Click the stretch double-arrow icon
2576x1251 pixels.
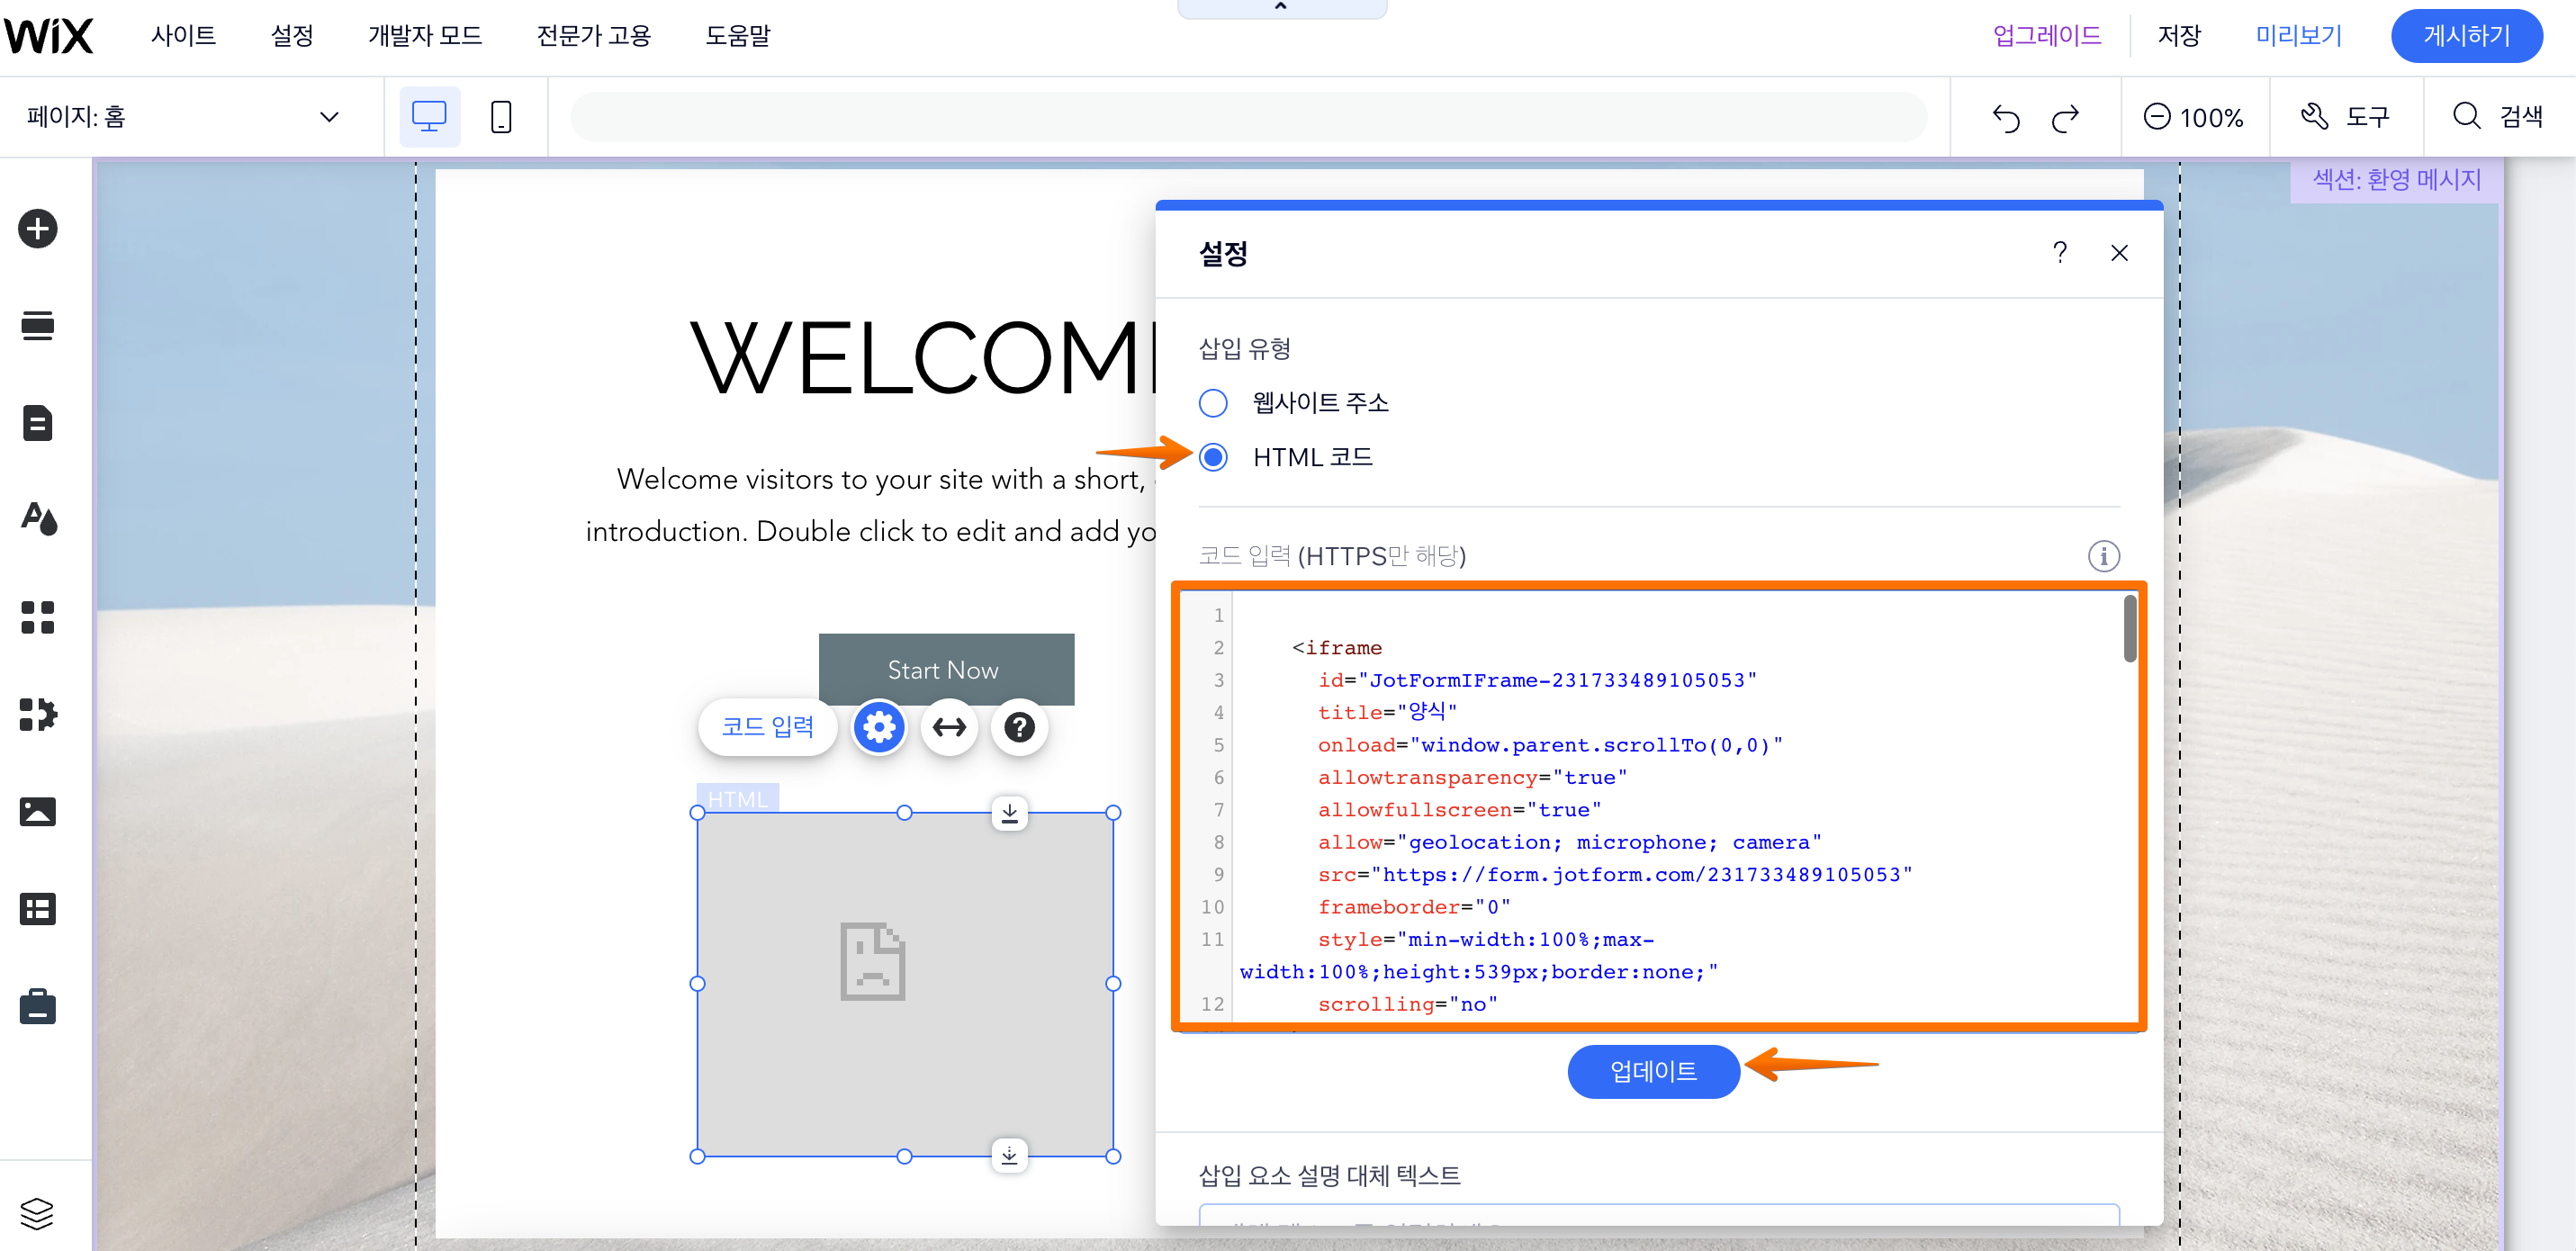pos(949,727)
